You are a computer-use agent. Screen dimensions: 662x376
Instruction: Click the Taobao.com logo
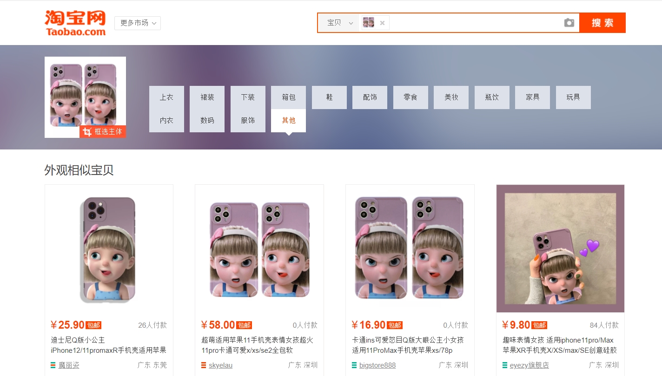pyautogui.click(x=75, y=23)
